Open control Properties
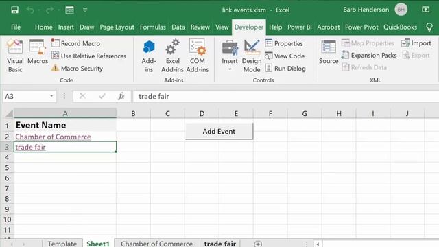 tap(284, 43)
